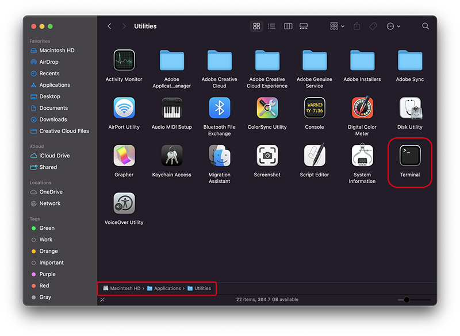Click the Share toolbar button

tap(356, 26)
